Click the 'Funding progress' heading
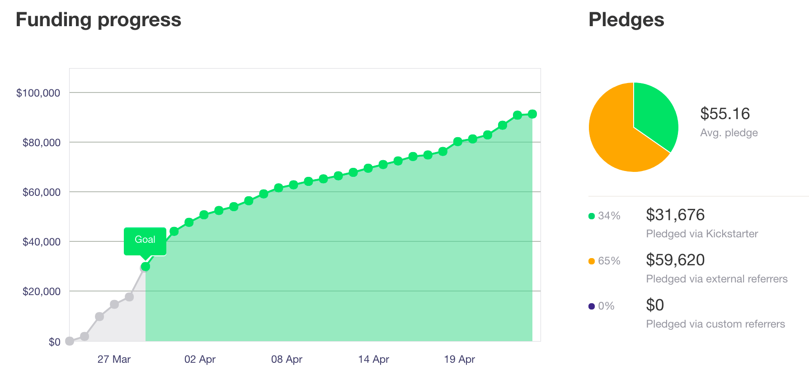The image size is (809, 379). click(99, 20)
